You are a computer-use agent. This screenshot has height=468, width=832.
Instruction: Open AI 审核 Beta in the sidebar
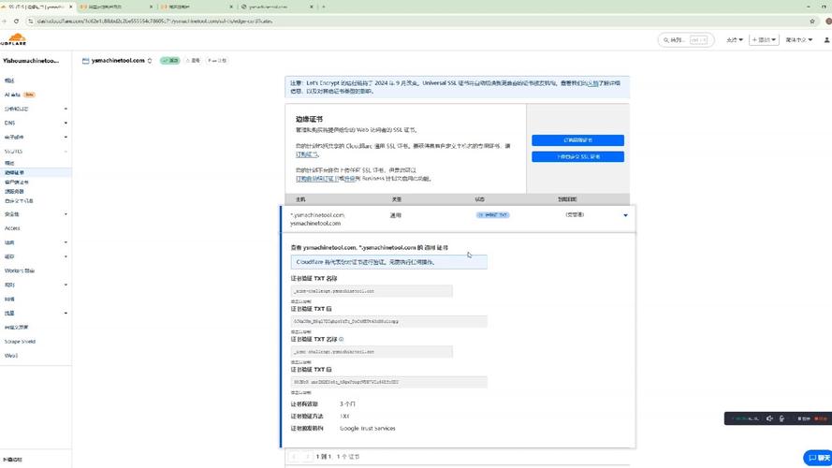20,95
